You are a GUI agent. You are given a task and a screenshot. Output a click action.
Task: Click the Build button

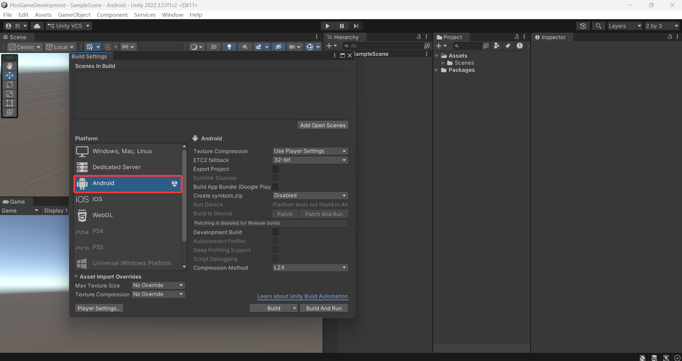point(274,308)
